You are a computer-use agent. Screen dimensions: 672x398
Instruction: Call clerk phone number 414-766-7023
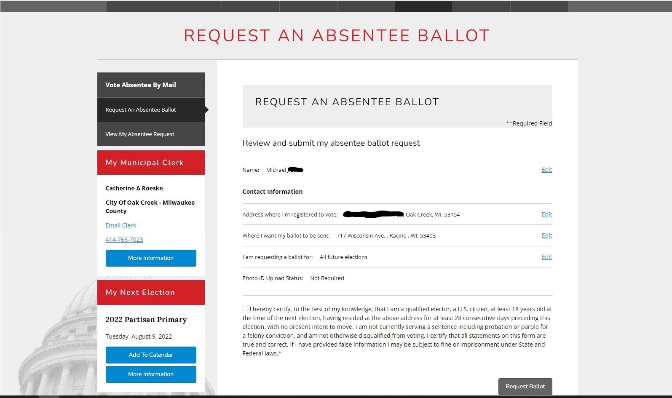(124, 240)
